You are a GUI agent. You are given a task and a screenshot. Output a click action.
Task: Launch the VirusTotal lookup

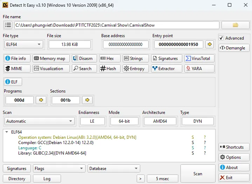point(199,59)
